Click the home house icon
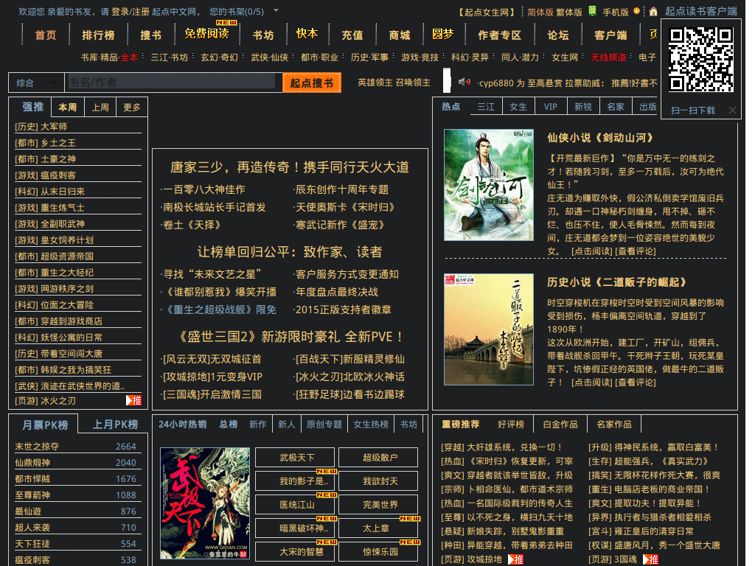Viewport: 755px width, 566px height. coord(653,12)
